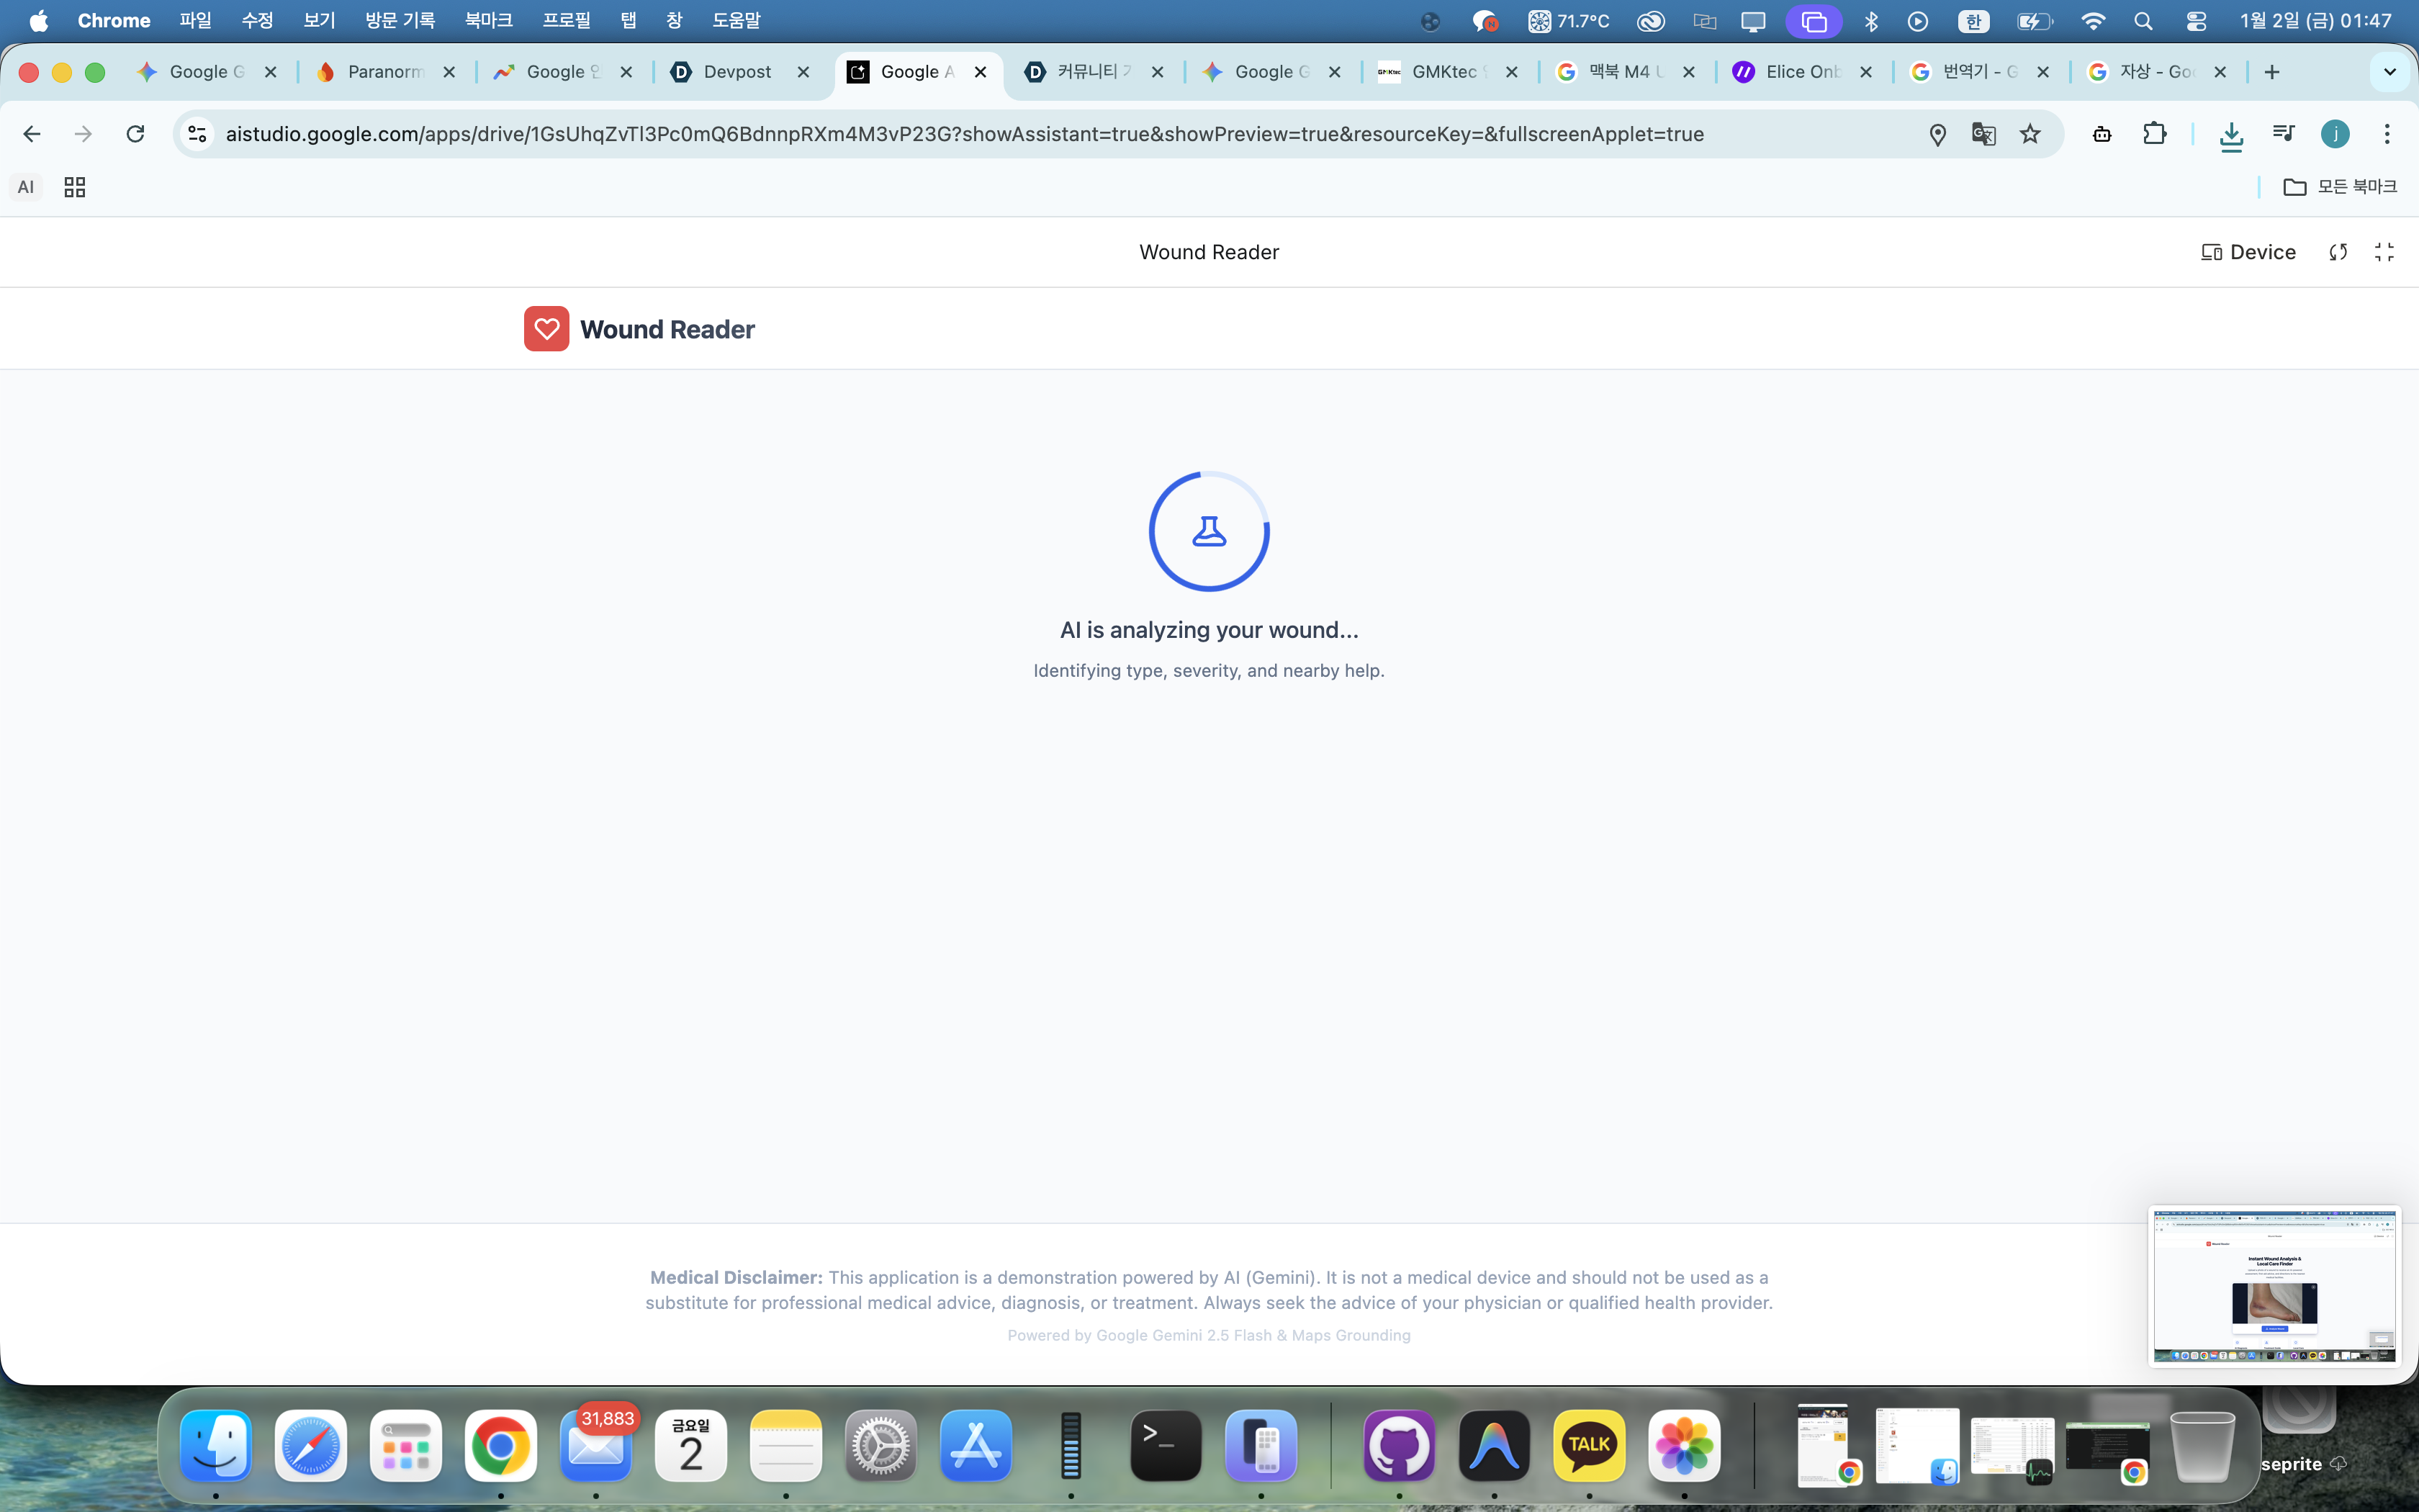Open the site information icon in address bar
Viewport: 2419px width, 1512px height.
click(197, 134)
